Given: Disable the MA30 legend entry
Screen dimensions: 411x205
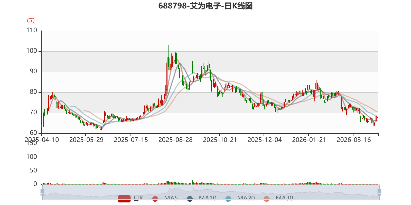Looking at the screenshot, I should (x=277, y=198).
